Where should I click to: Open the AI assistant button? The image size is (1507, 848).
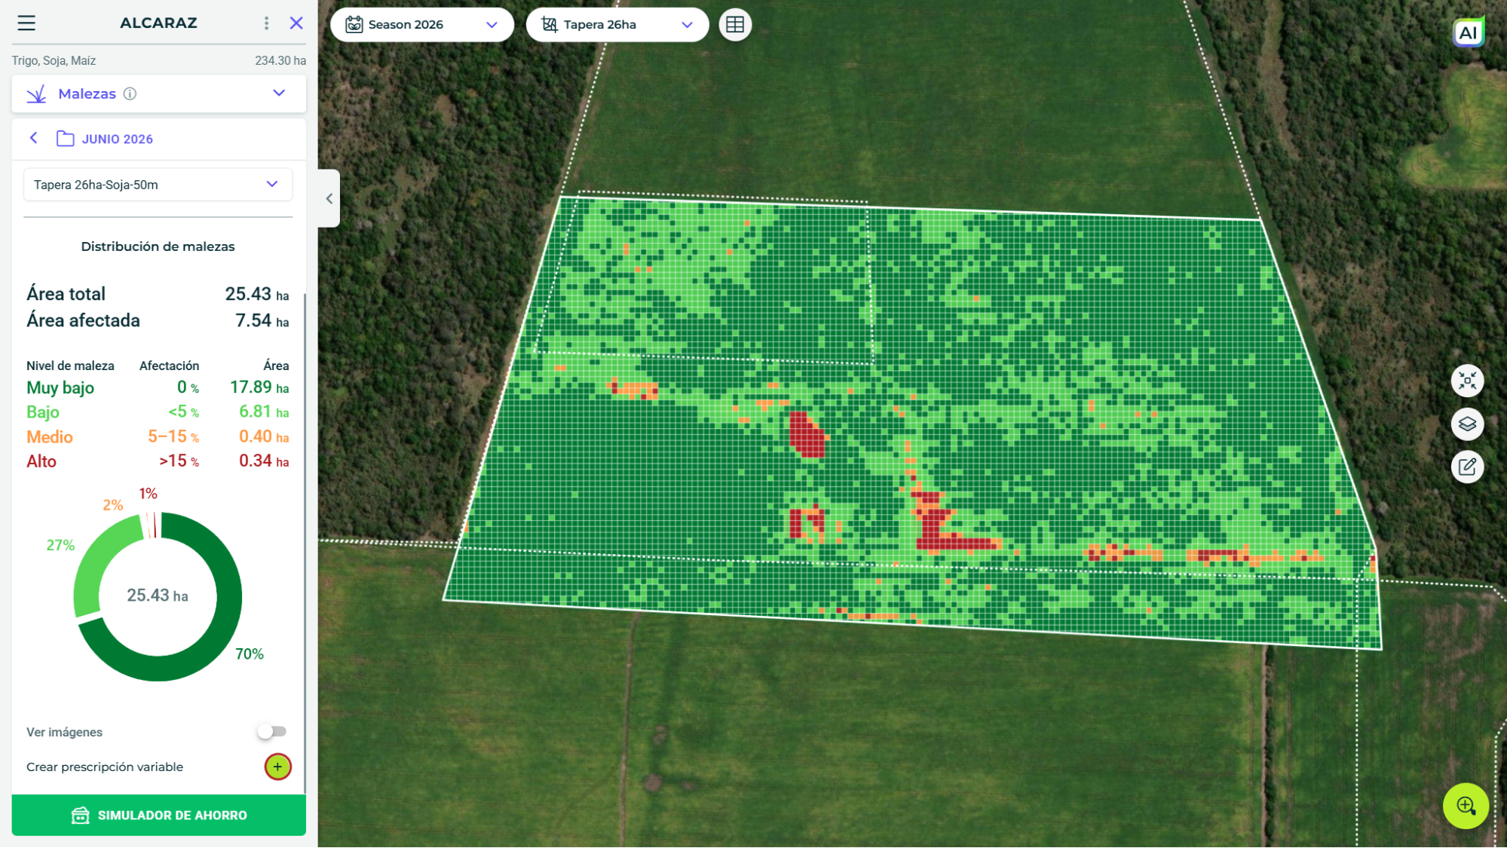(x=1468, y=32)
